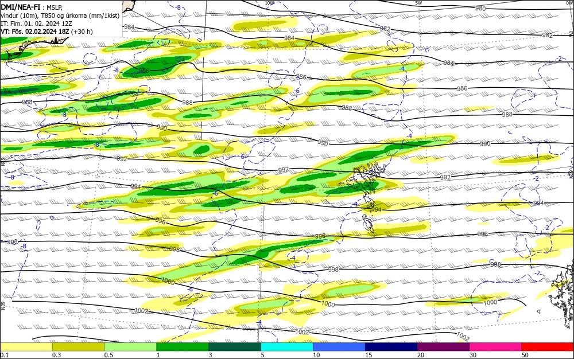Click the '30' legend value

tap(473, 355)
